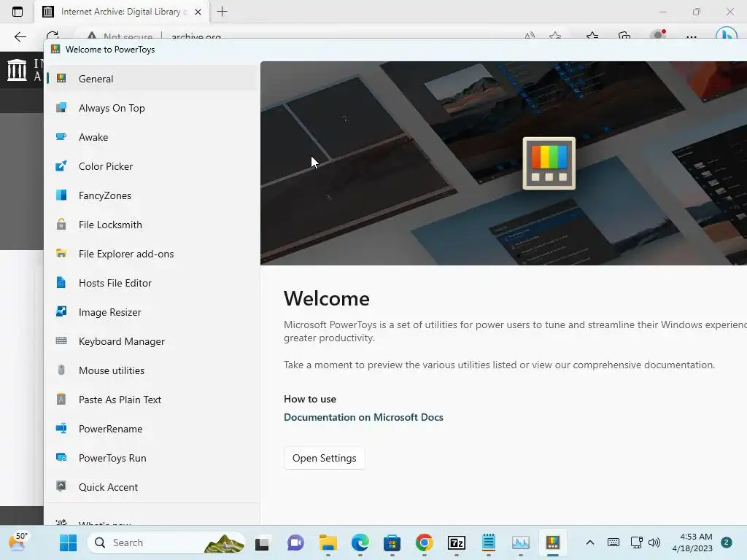Close the Internet Archive browser tab

pyautogui.click(x=198, y=12)
